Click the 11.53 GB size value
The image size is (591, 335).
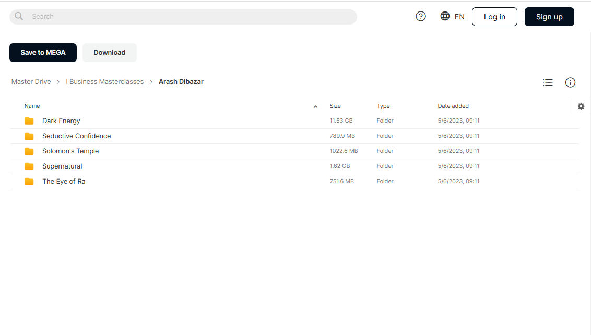(x=341, y=121)
